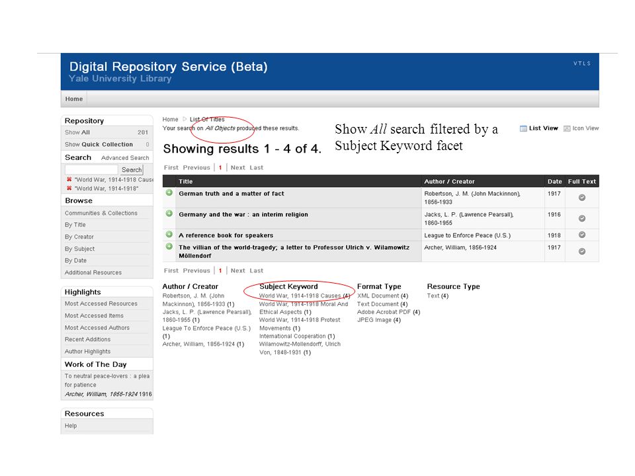Open Recent Additions

click(x=87, y=340)
